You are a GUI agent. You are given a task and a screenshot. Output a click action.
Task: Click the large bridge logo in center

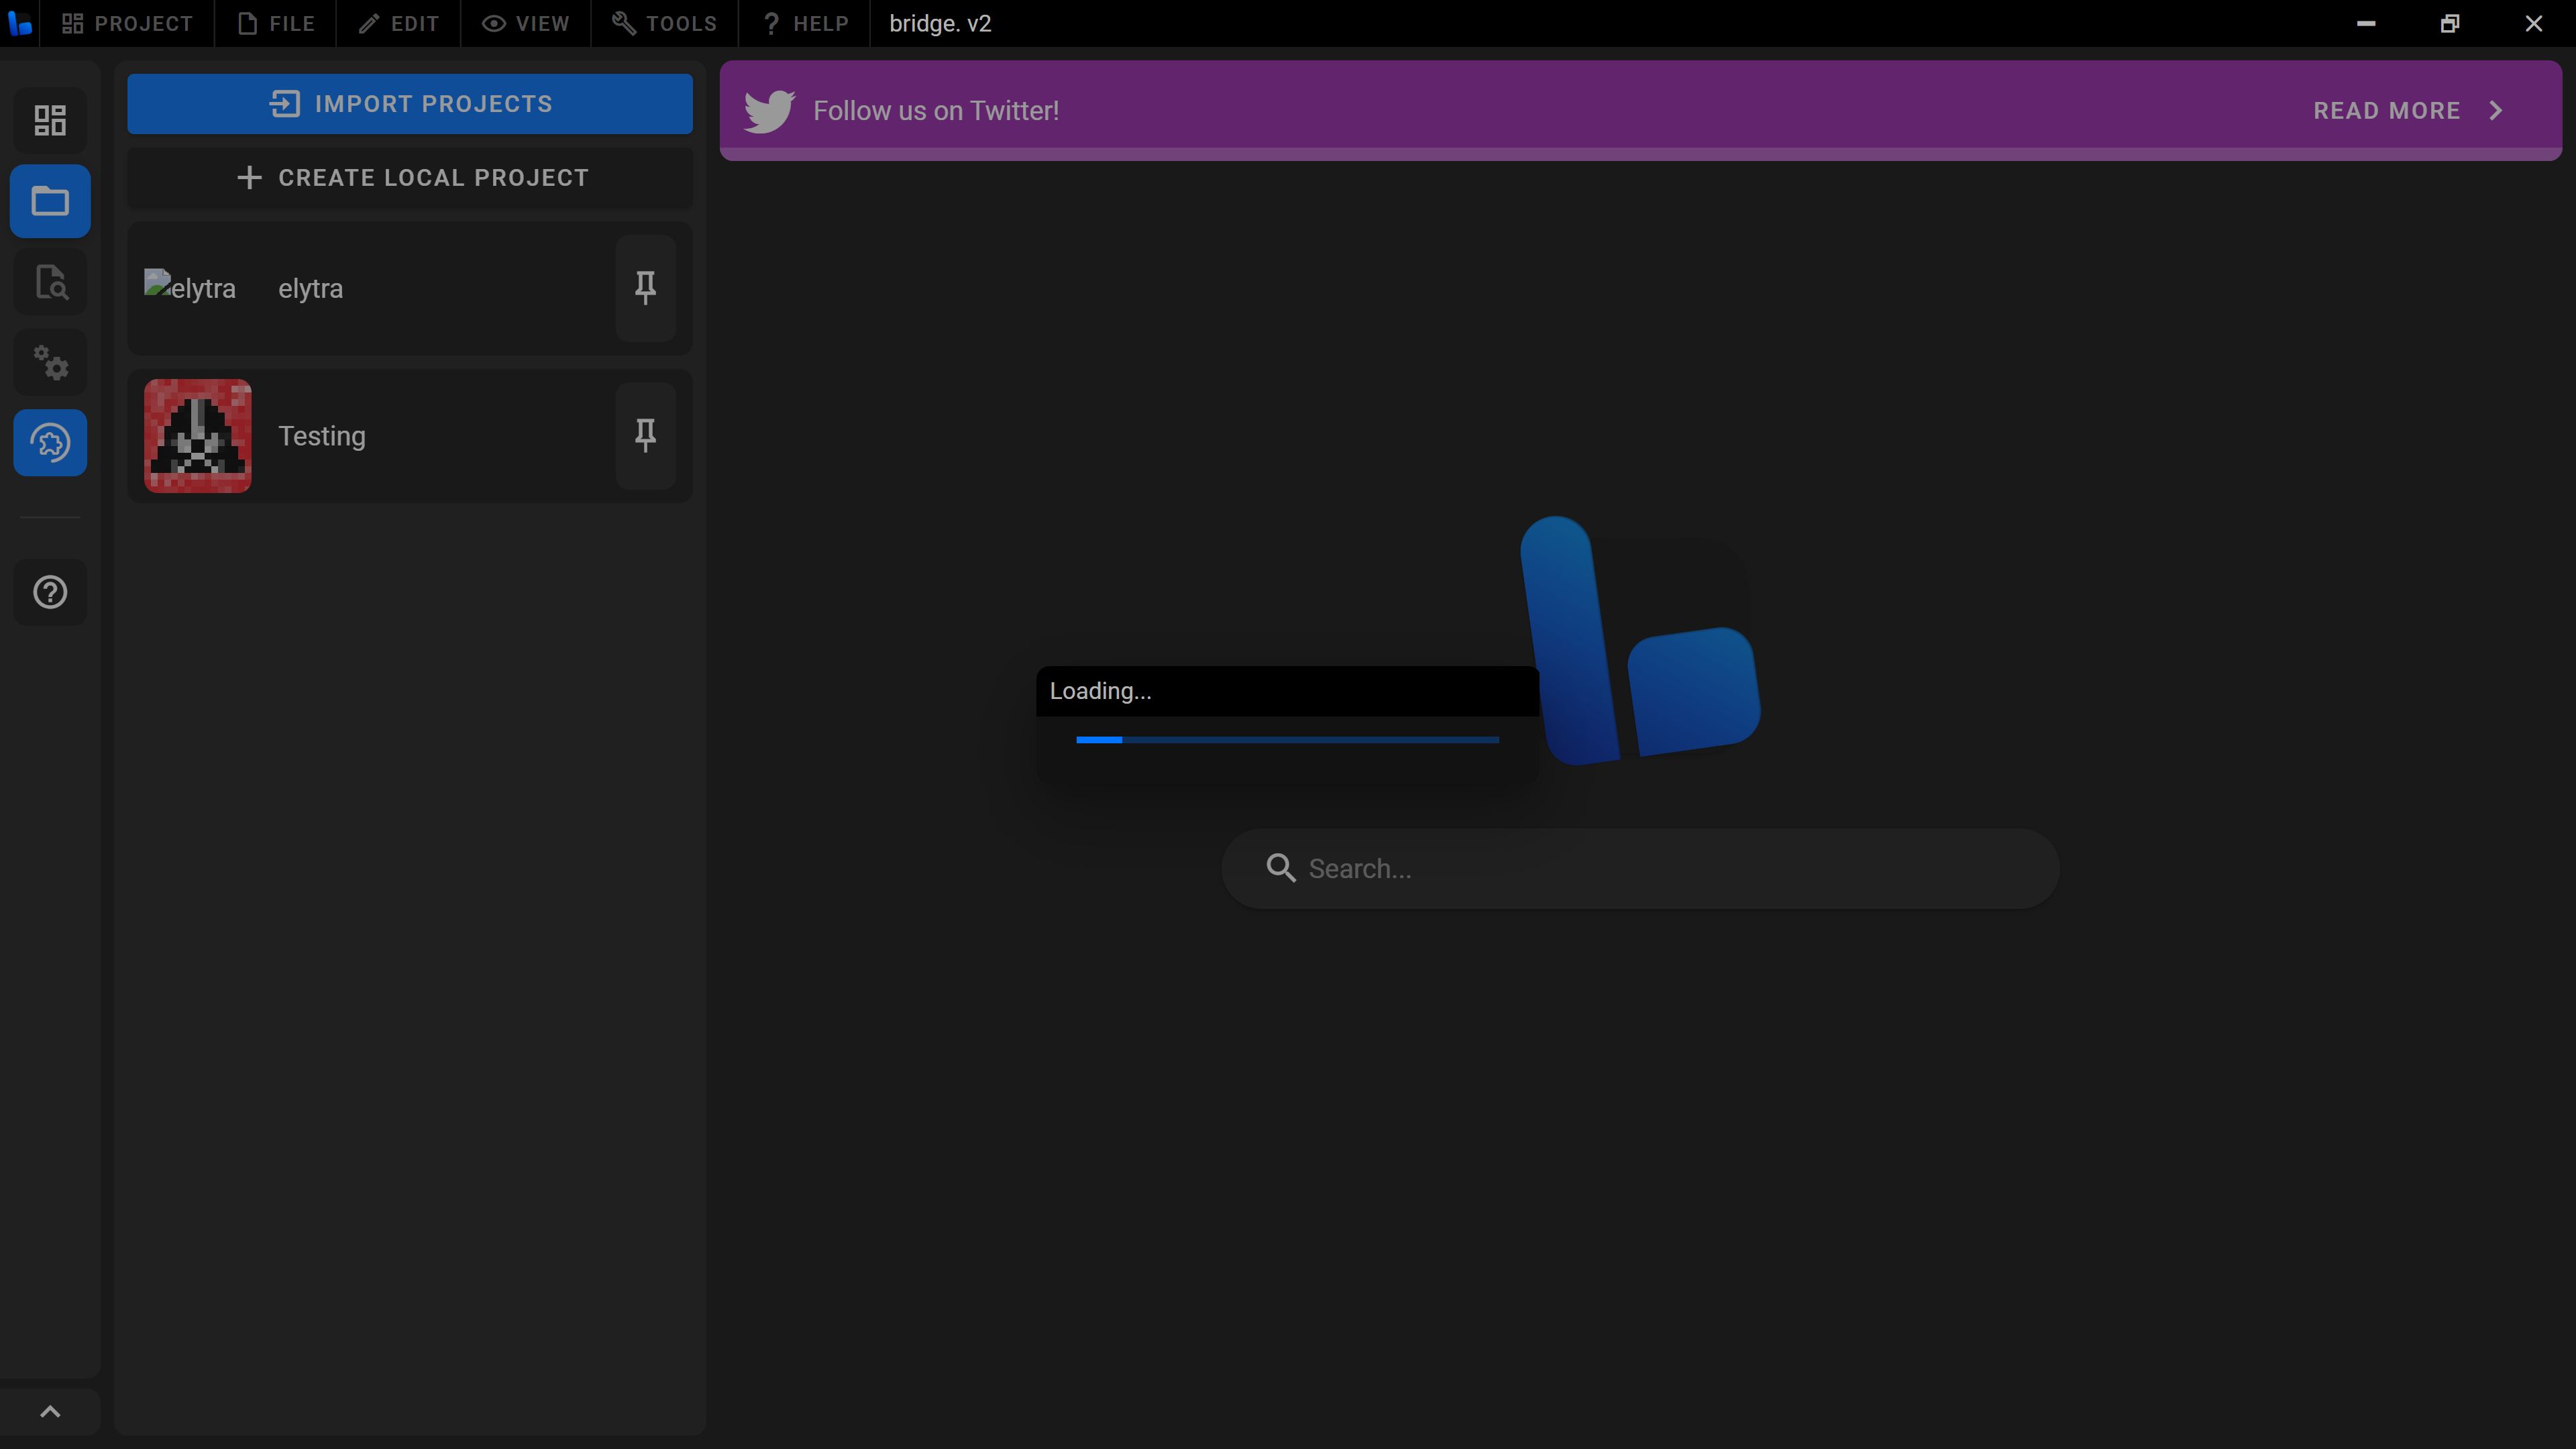[1640, 641]
